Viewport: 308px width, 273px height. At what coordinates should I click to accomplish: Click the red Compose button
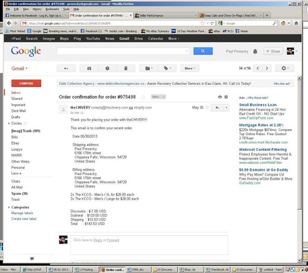tap(26, 84)
